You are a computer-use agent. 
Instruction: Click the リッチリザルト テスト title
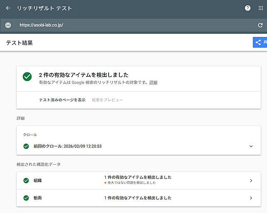click(x=44, y=8)
